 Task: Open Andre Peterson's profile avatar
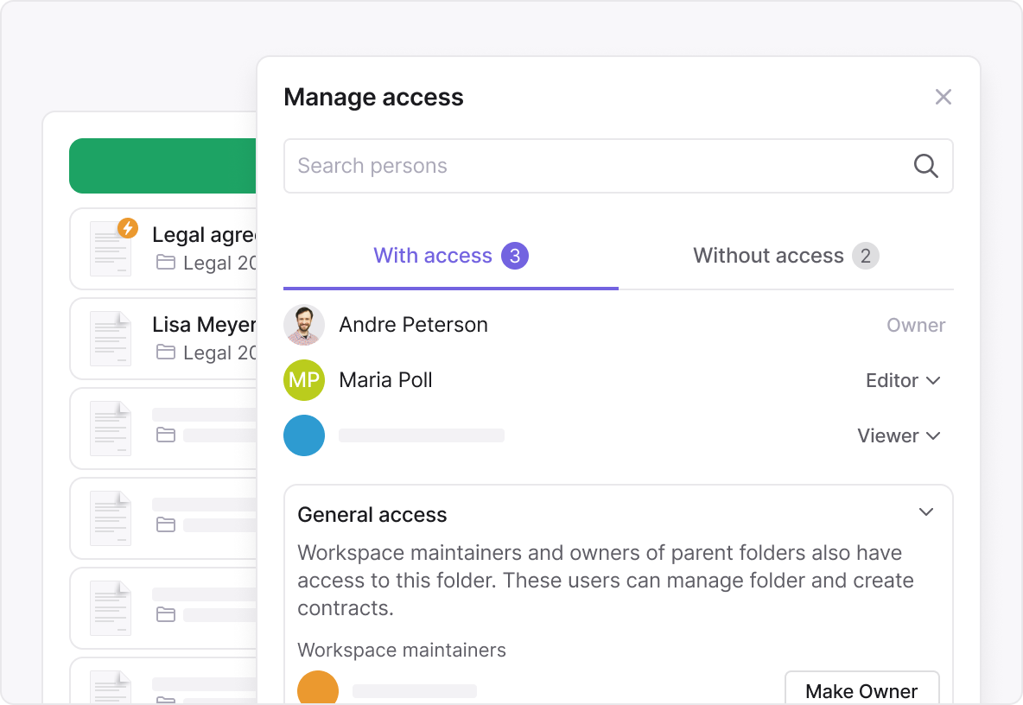tap(304, 325)
